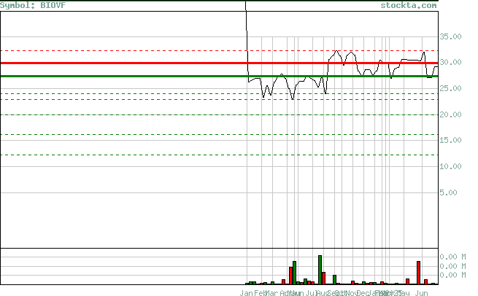This screenshot has width=478, height=296.
Task: Select the 15.00 price axis label
Action: point(450,140)
